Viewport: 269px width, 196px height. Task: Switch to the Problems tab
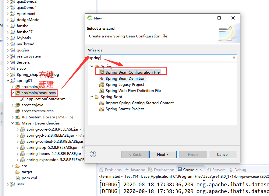111,170
